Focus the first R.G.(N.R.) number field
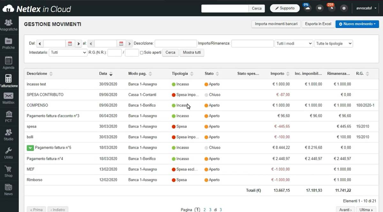The image size is (383, 212). click(x=115, y=53)
